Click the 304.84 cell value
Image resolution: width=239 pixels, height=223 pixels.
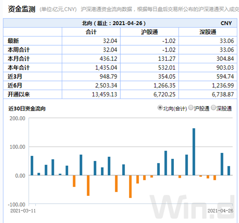[225, 59]
